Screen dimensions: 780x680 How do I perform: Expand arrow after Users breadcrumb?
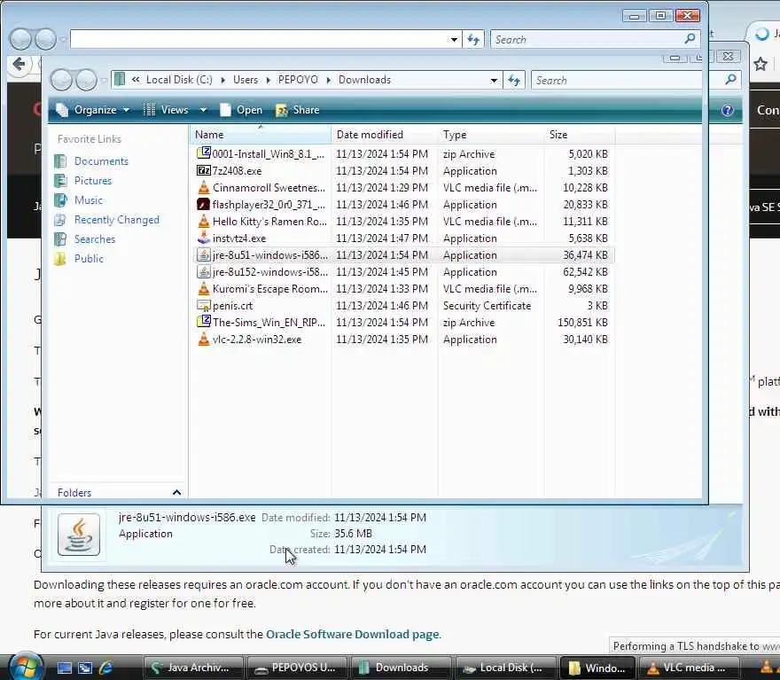268,80
